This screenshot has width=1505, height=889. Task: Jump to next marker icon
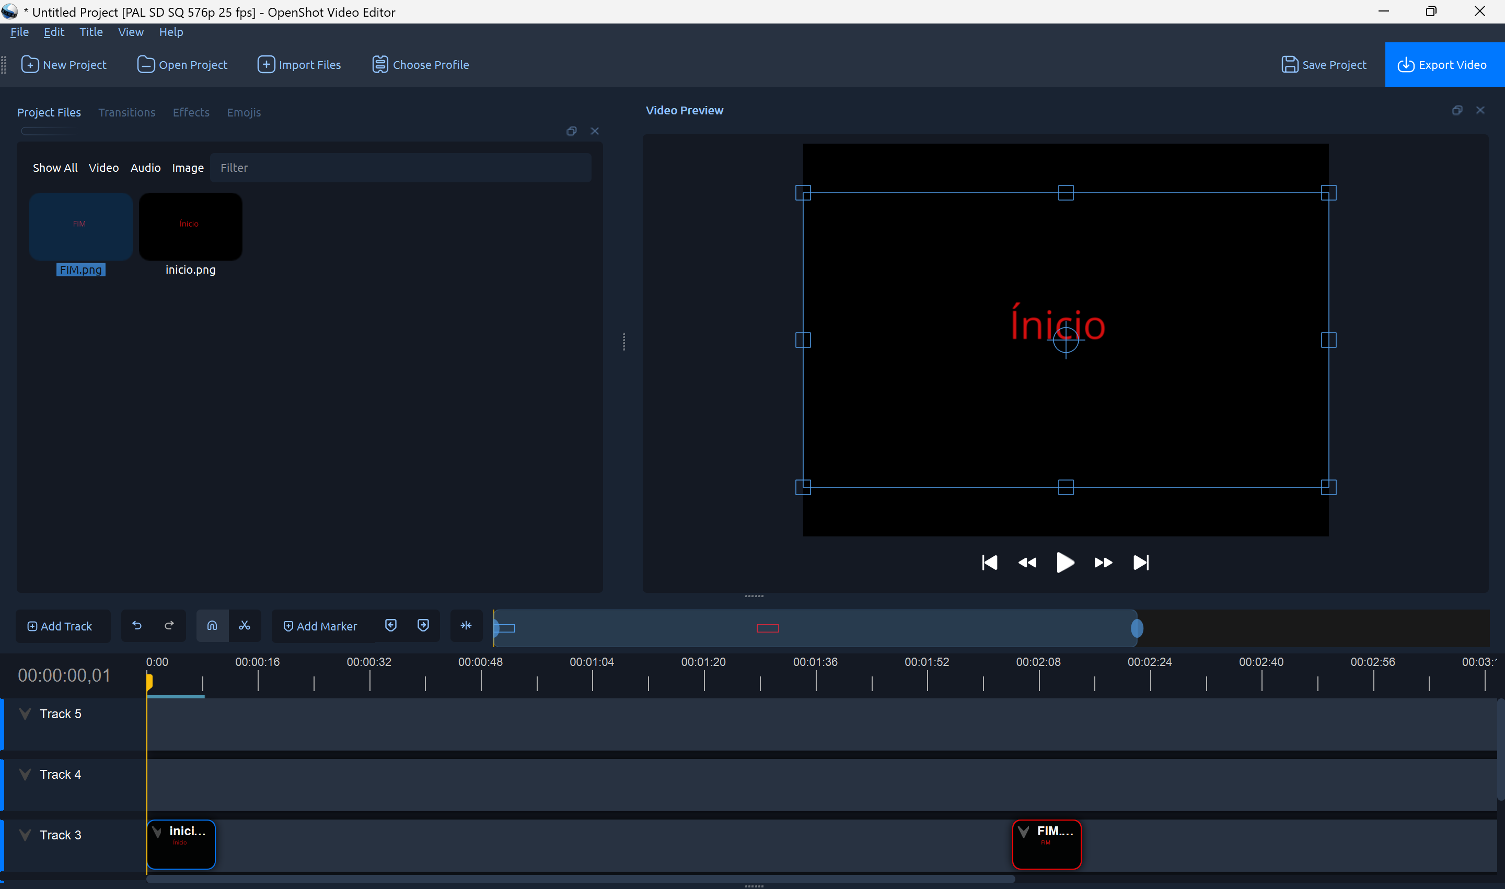[x=423, y=625]
